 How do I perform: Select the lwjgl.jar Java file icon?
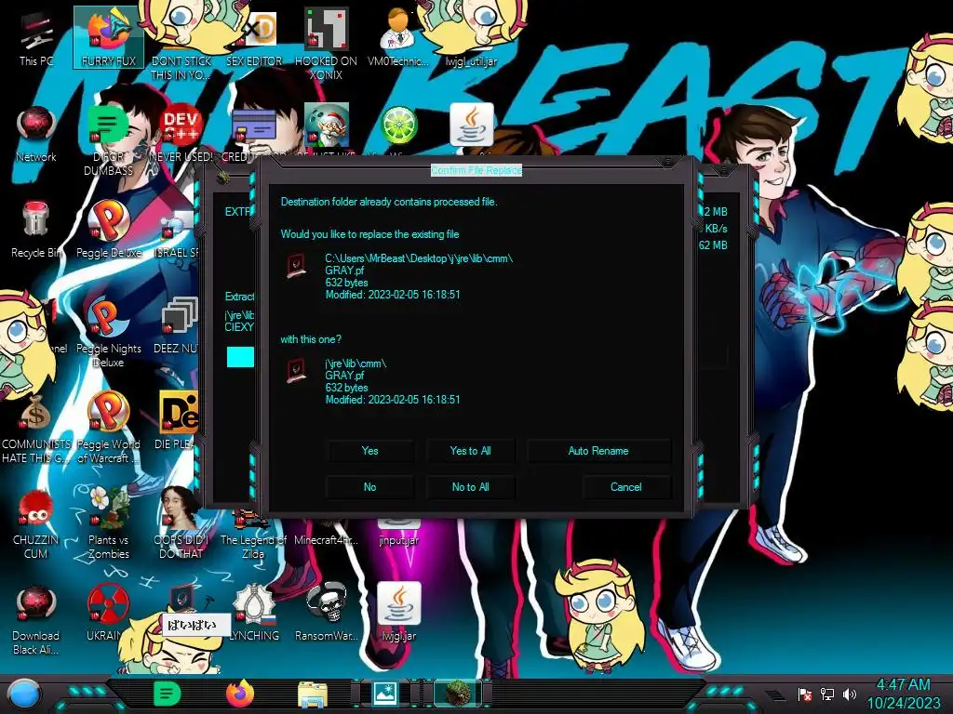tap(398, 614)
